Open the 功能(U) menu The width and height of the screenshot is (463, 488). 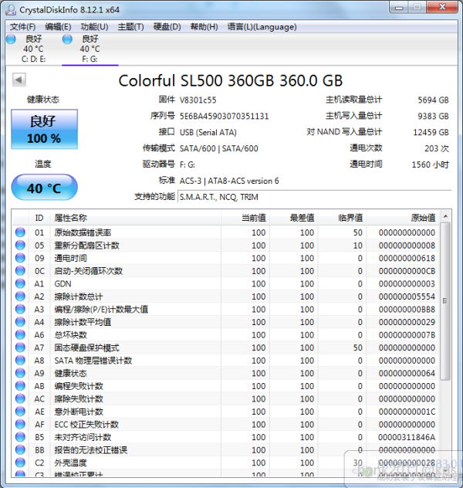(x=94, y=27)
